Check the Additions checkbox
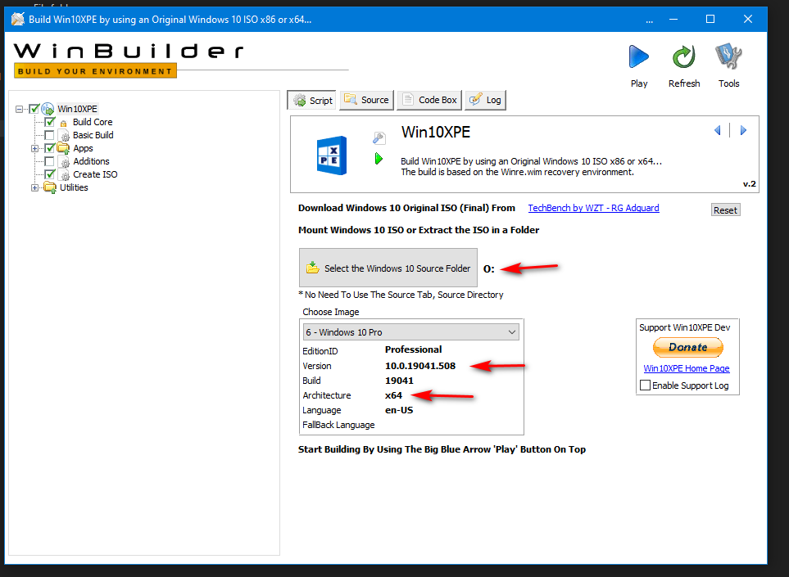 [x=49, y=161]
